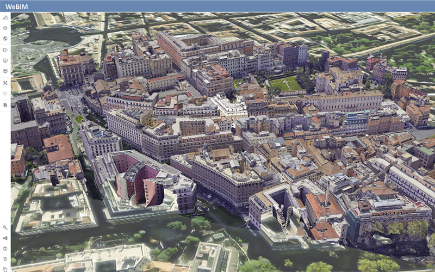Screen dimensions: 435x272
Task: Click the green garden courtyard in city model
Action: [x=286, y=84]
